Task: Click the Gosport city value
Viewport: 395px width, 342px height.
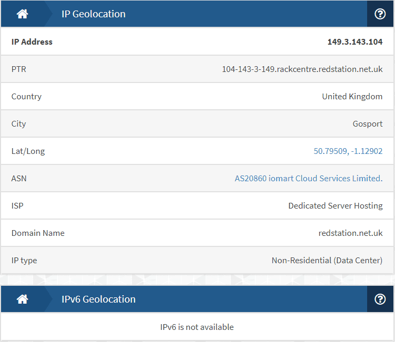Action: 367,124
